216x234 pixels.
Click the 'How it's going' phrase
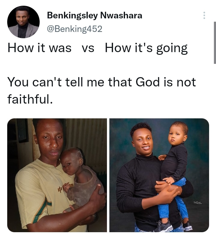[x=146, y=48]
